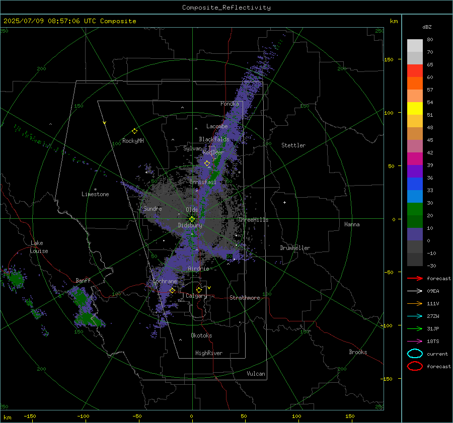Screen dimensions: 453x423
Task: Click the Limestone label
Action: (x=95, y=194)
